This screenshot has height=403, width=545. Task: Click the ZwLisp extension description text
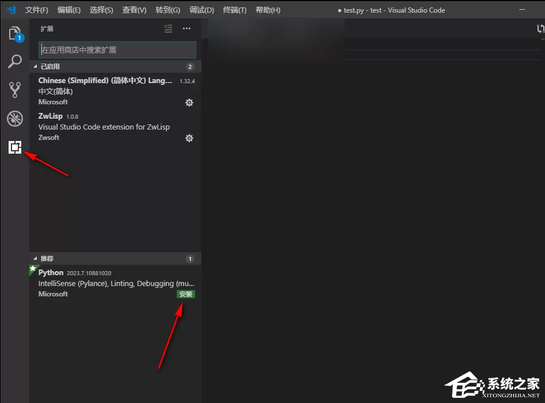coord(104,127)
